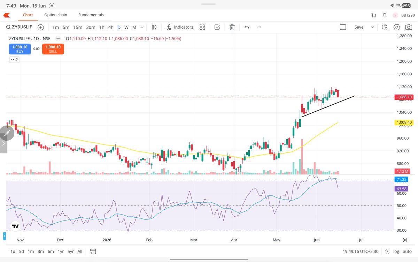Select the daily D timeframe
This screenshot has width=418, height=262.
(x=119, y=27)
